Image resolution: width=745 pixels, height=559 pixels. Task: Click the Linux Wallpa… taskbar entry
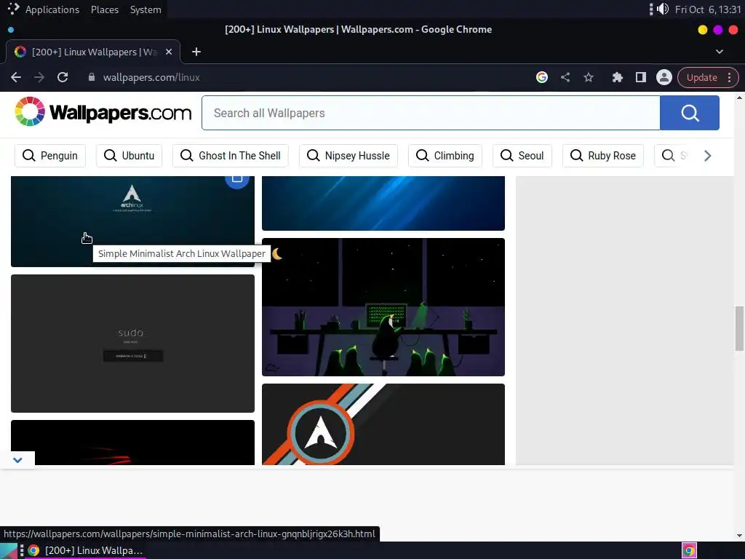tap(86, 550)
